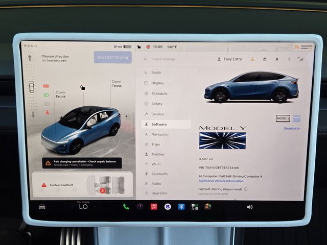327x245 pixels.
Task: Tap the red PARK indicator
Action: coord(46,86)
